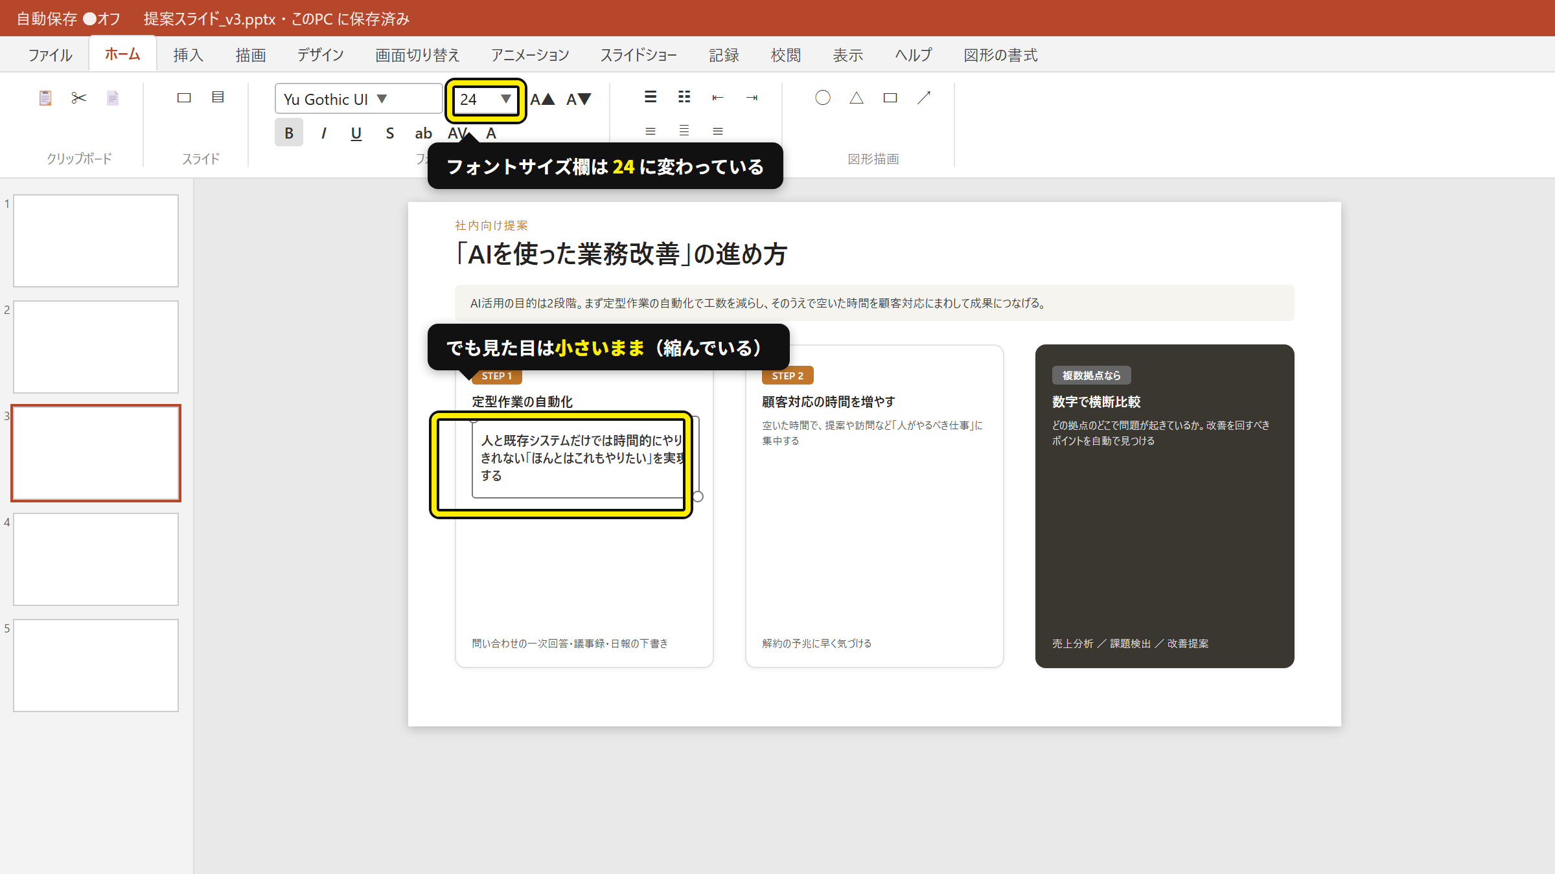
Task: Decrease the paragraph indent level
Action: 718,98
